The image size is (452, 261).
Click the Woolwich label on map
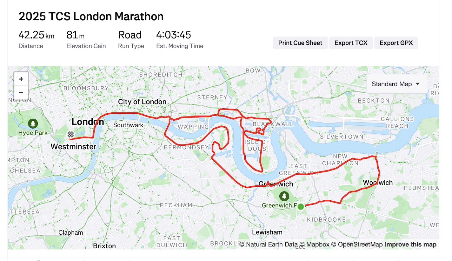(378, 183)
